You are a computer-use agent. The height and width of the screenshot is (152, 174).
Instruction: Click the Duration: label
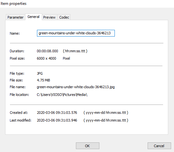pyautogui.click(x=17, y=51)
